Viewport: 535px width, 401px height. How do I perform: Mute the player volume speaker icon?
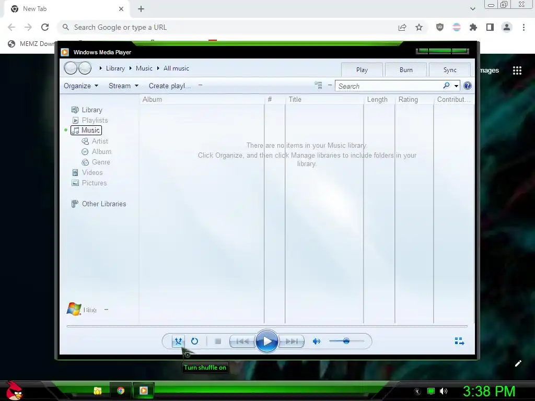coord(316,341)
